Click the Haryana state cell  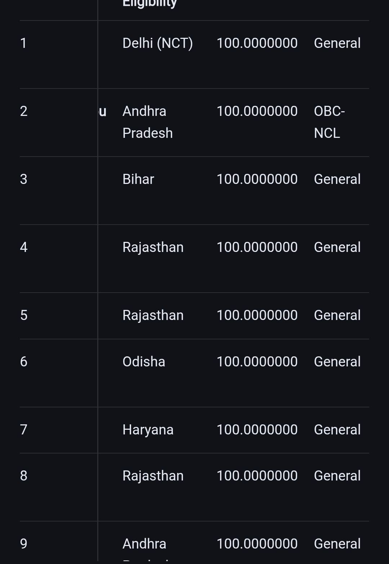coord(148,430)
